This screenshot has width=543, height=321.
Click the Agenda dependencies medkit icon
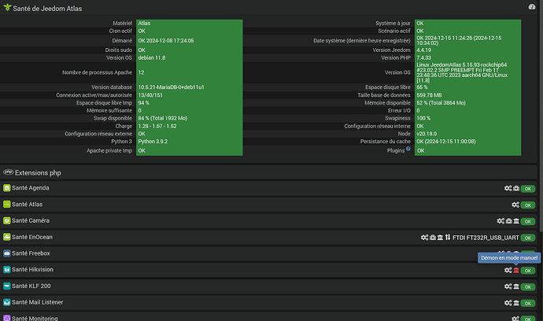click(x=516, y=188)
